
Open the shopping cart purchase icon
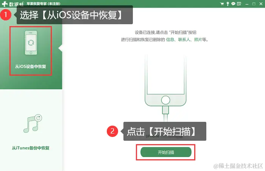(x=222, y=4)
